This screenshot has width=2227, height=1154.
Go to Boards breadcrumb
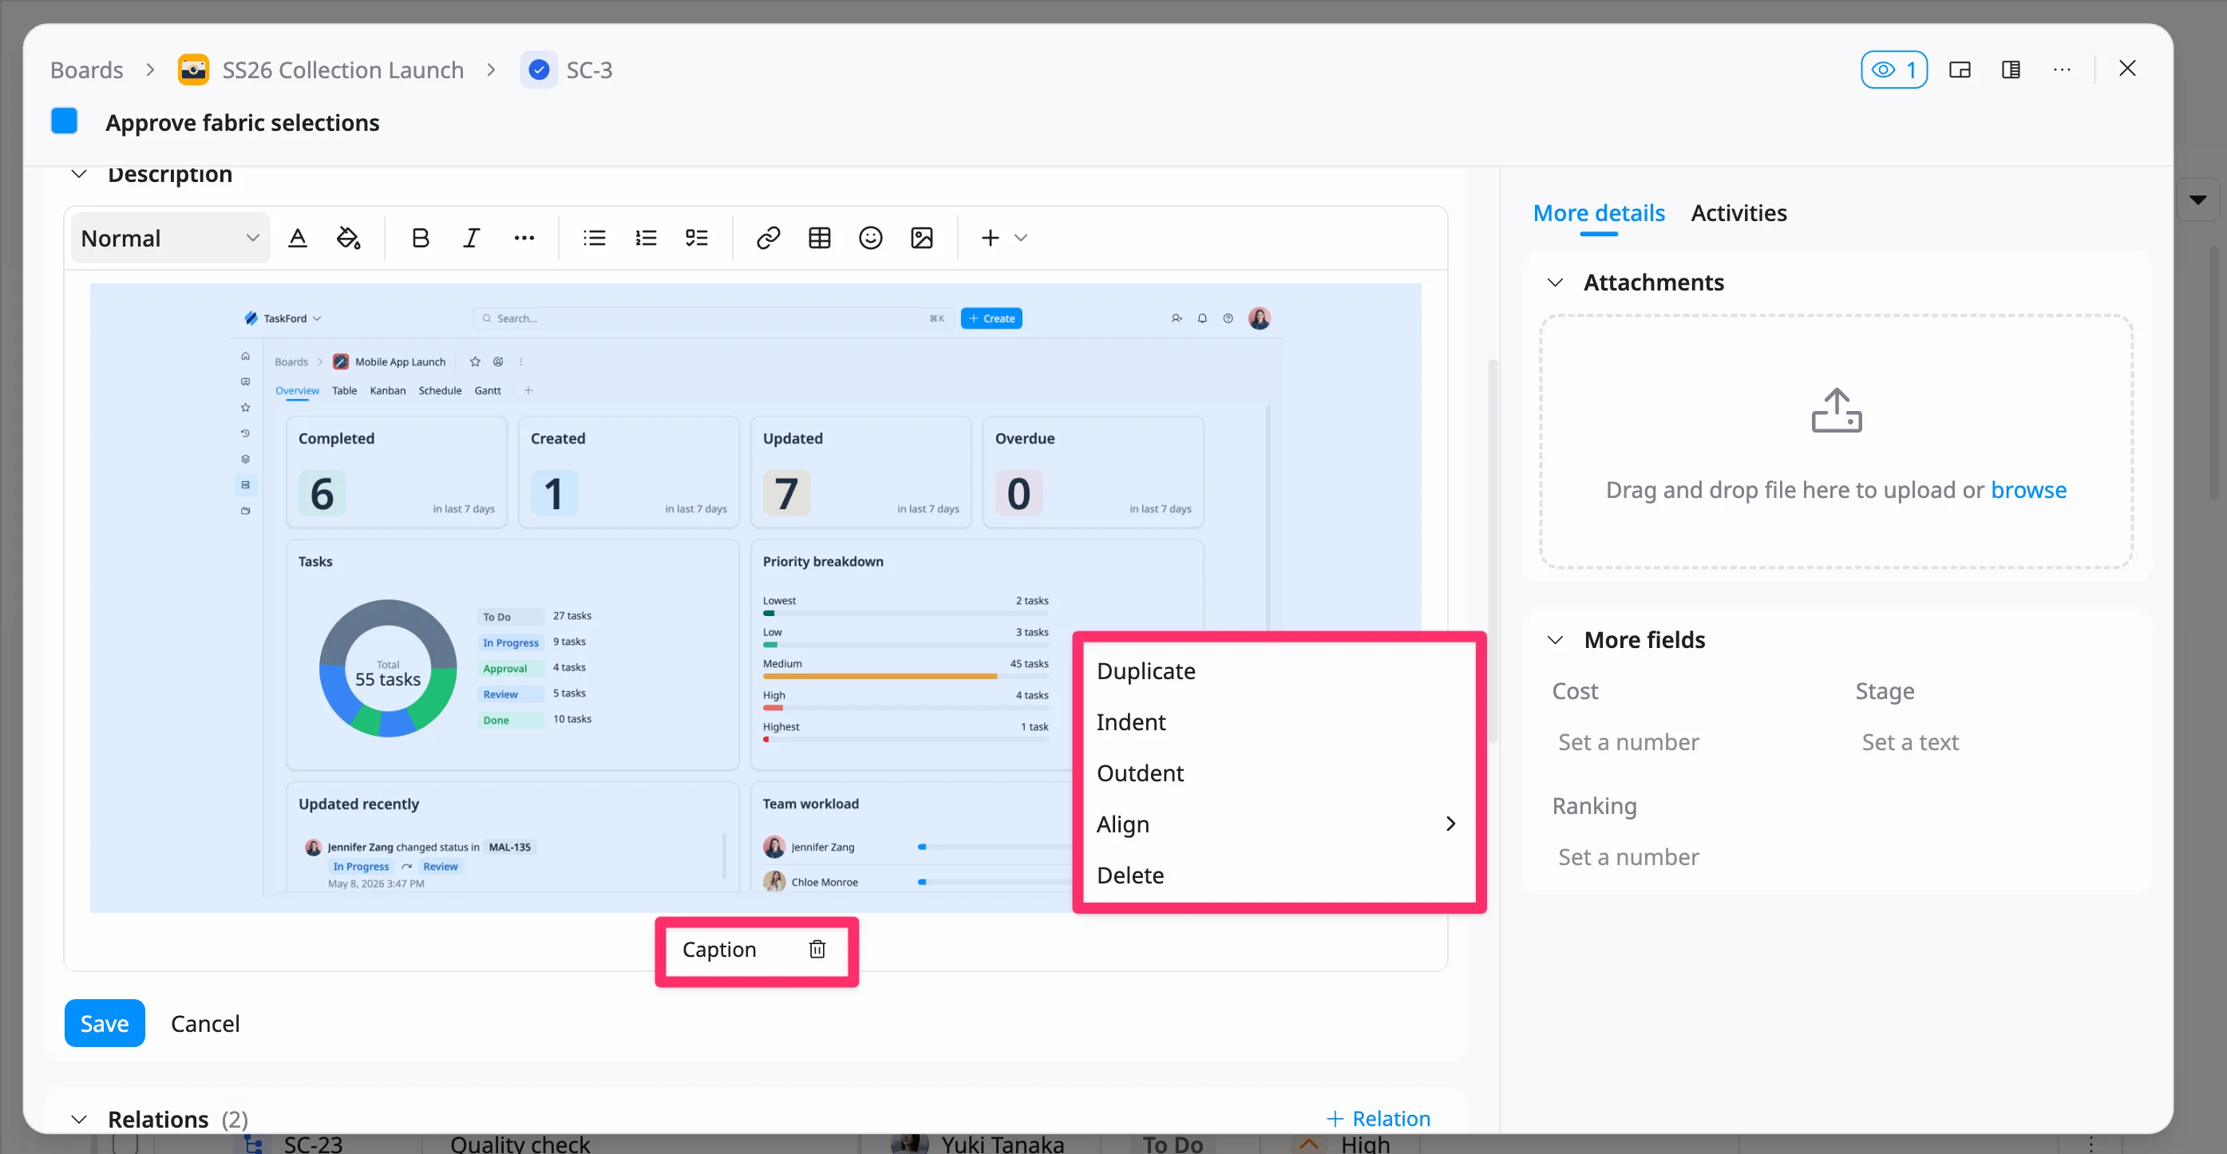click(x=86, y=70)
